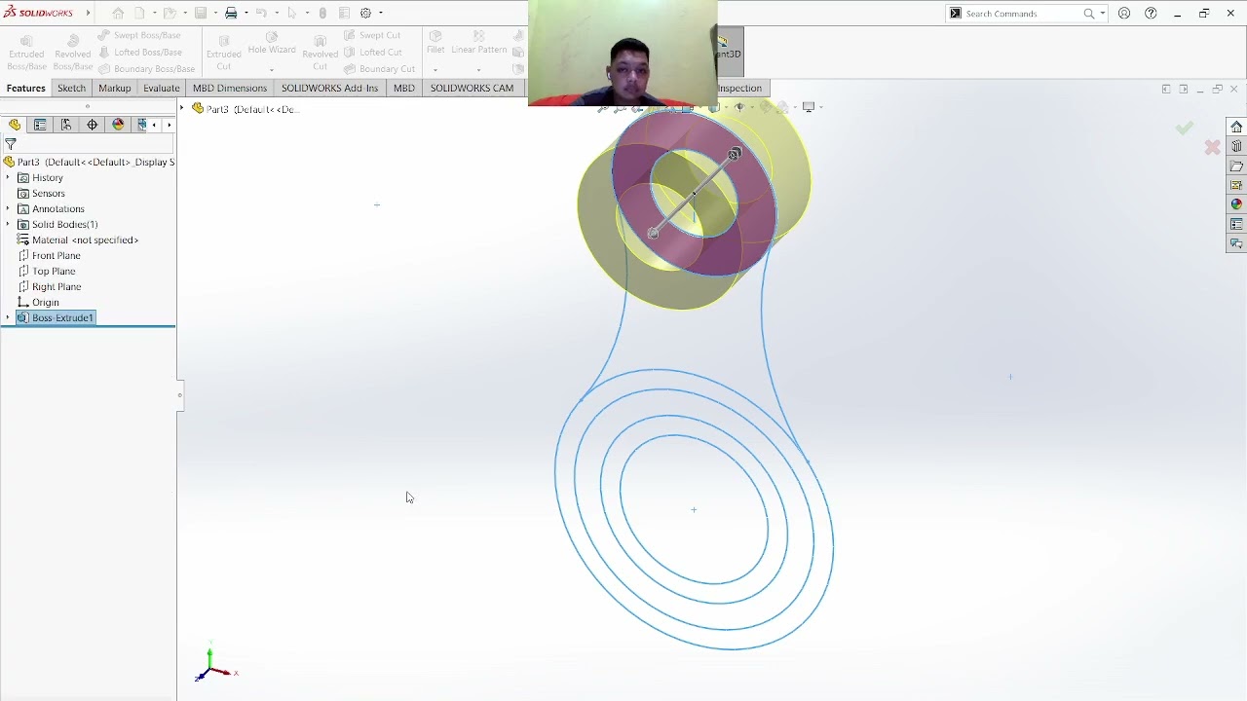Click the user account icon

click(1124, 14)
